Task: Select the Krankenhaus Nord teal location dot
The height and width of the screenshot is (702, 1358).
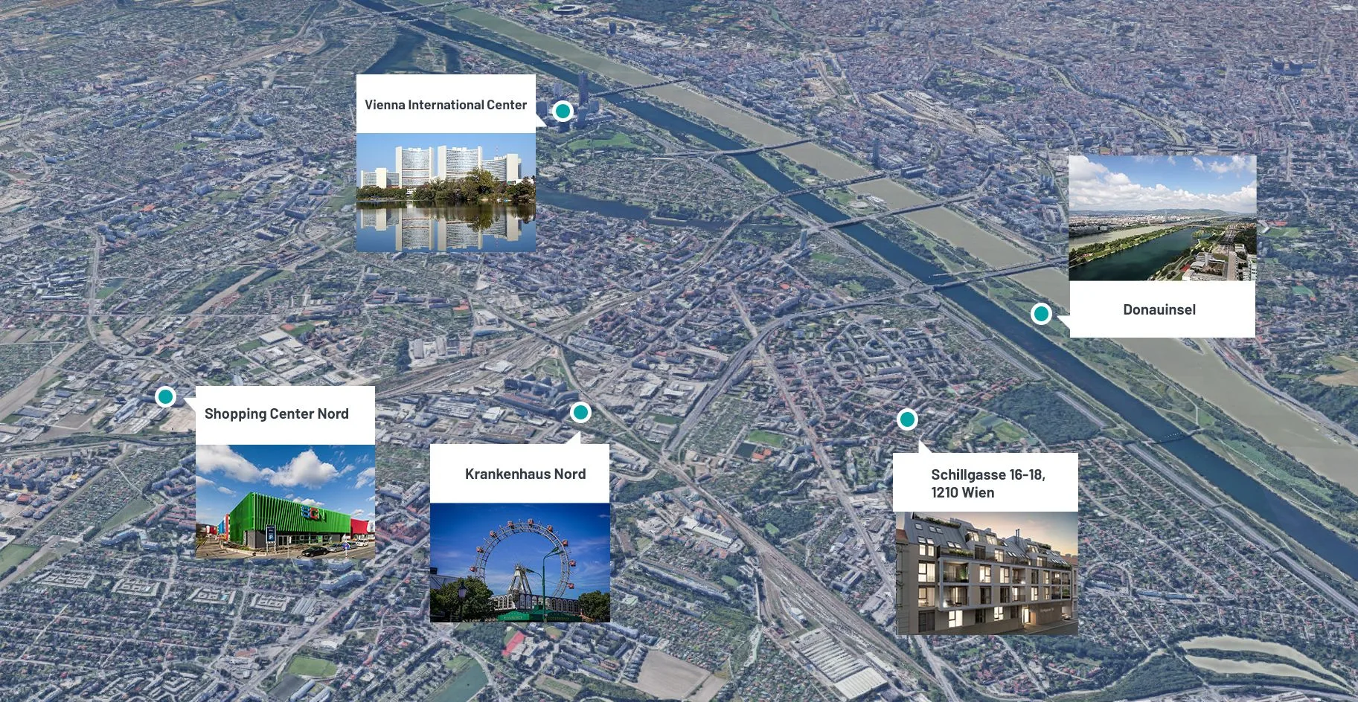Action: [x=580, y=412]
